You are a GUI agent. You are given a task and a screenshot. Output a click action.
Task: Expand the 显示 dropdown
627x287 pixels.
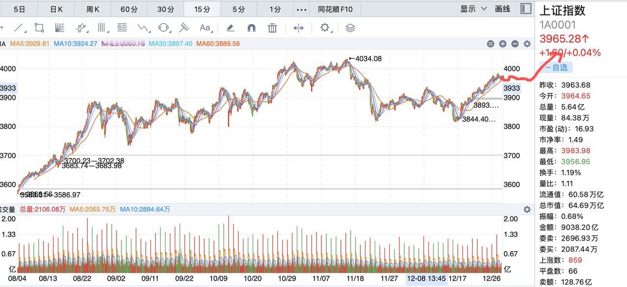pos(473,9)
